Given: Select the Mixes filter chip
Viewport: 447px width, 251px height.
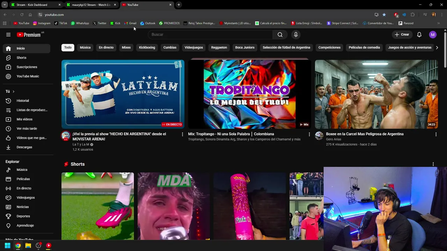Looking at the screenshot, I should pyautogui.click(x=126, y=47).
